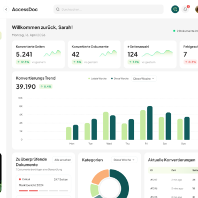
Task: Click the 12.3% change badge
Action: [x=23, y=62]
